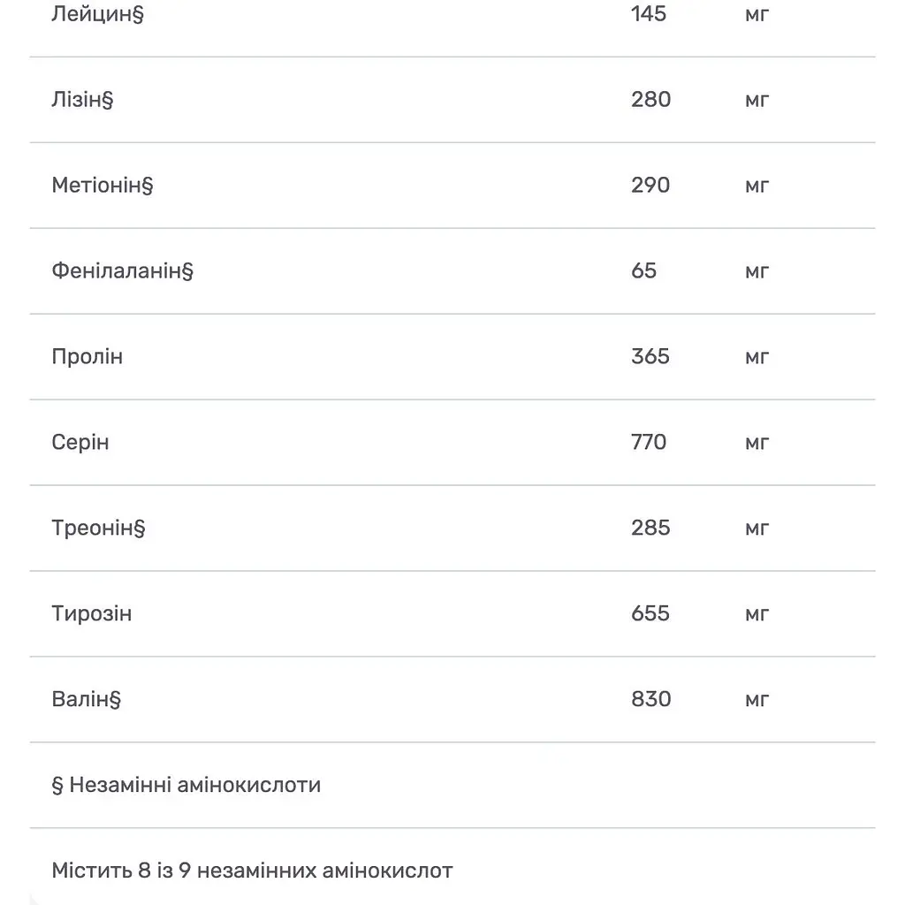The height and width of the screenshot is (905, 905).
Task: Select the Лізін§ ingredient name
Action: pyautogui.click(x=82, y=100)
